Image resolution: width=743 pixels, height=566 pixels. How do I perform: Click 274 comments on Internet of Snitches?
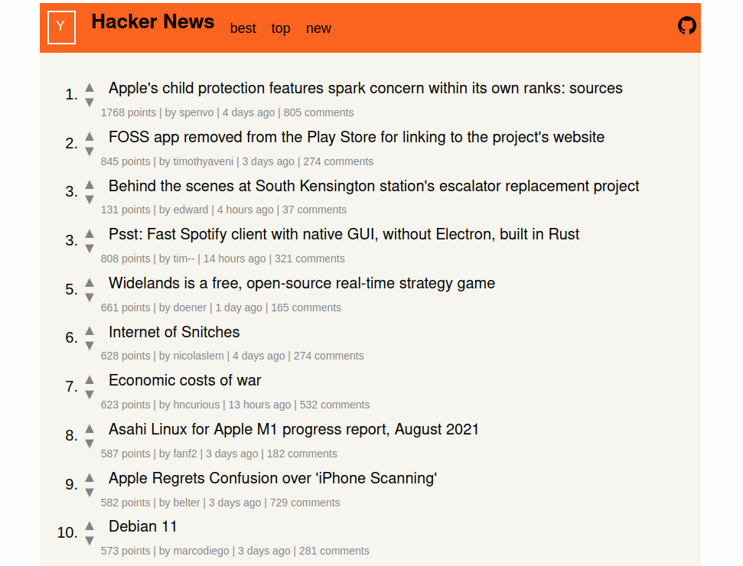click(328, 356)
